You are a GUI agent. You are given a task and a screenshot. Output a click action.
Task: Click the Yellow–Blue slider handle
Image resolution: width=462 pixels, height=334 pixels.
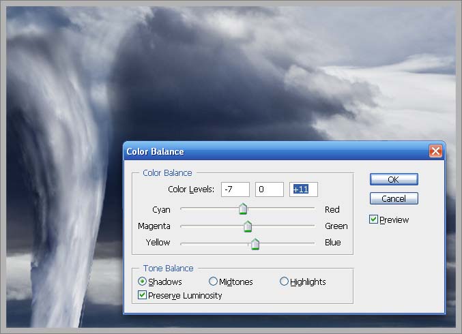click(255, 243)
